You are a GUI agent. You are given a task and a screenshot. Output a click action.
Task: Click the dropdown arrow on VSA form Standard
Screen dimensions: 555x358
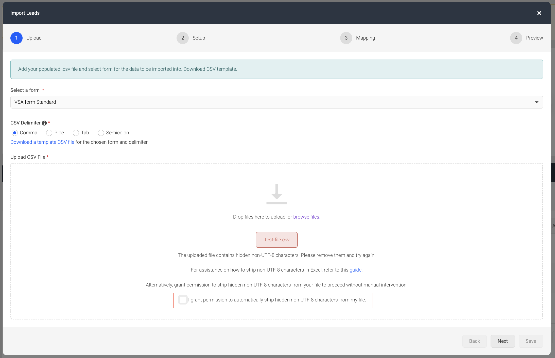537,102
